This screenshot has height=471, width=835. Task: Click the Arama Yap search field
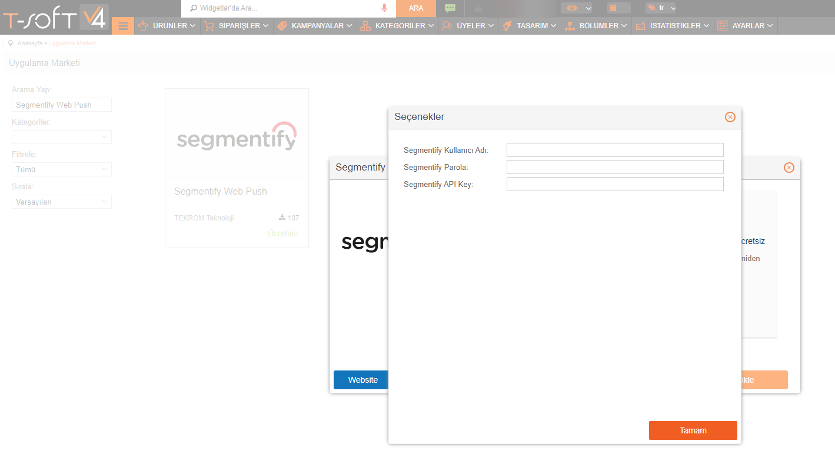coord(62,105)
